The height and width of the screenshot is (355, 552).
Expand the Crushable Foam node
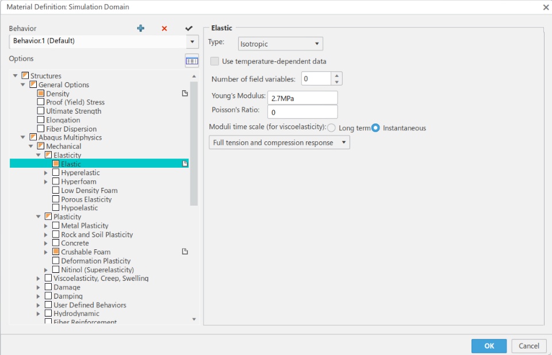coord(46,252)
